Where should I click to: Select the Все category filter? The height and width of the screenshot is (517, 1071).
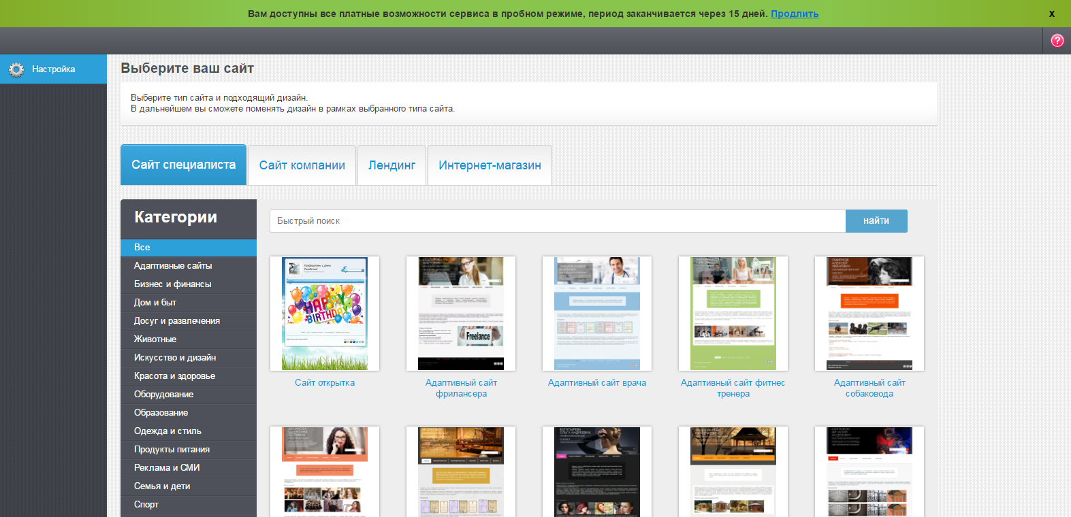click(x=142, y=248)
